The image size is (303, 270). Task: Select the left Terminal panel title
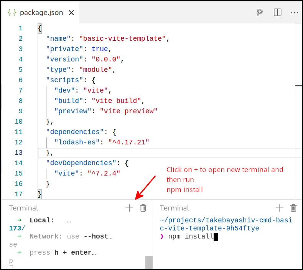[23, 208]
